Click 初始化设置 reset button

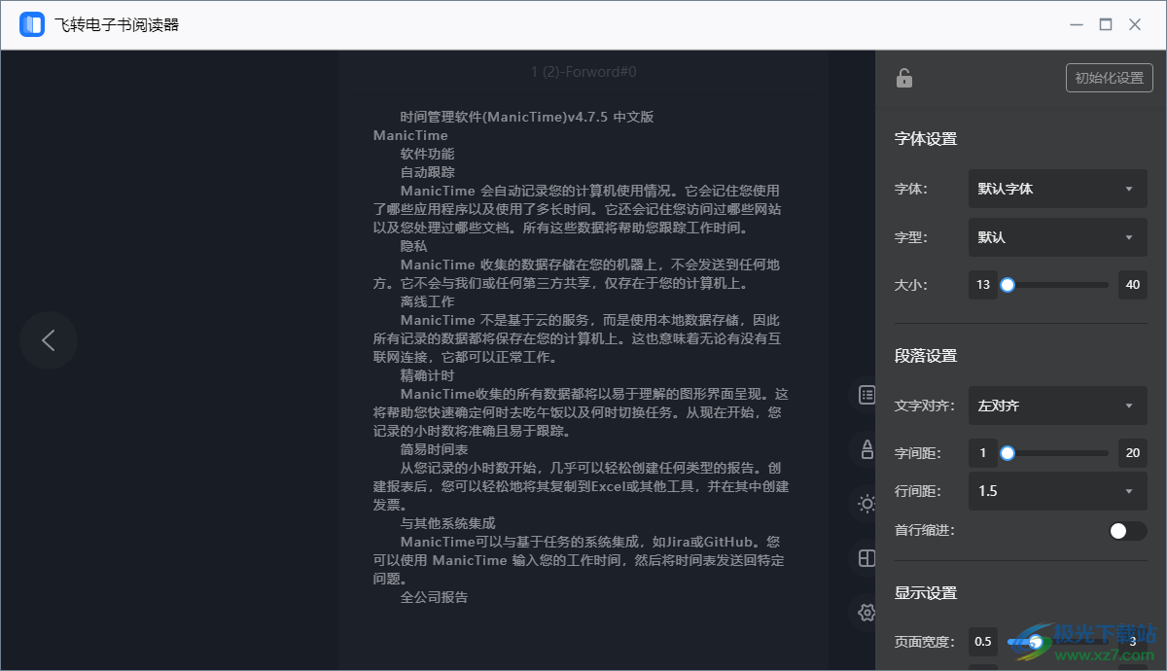[x=1110, y=78]
